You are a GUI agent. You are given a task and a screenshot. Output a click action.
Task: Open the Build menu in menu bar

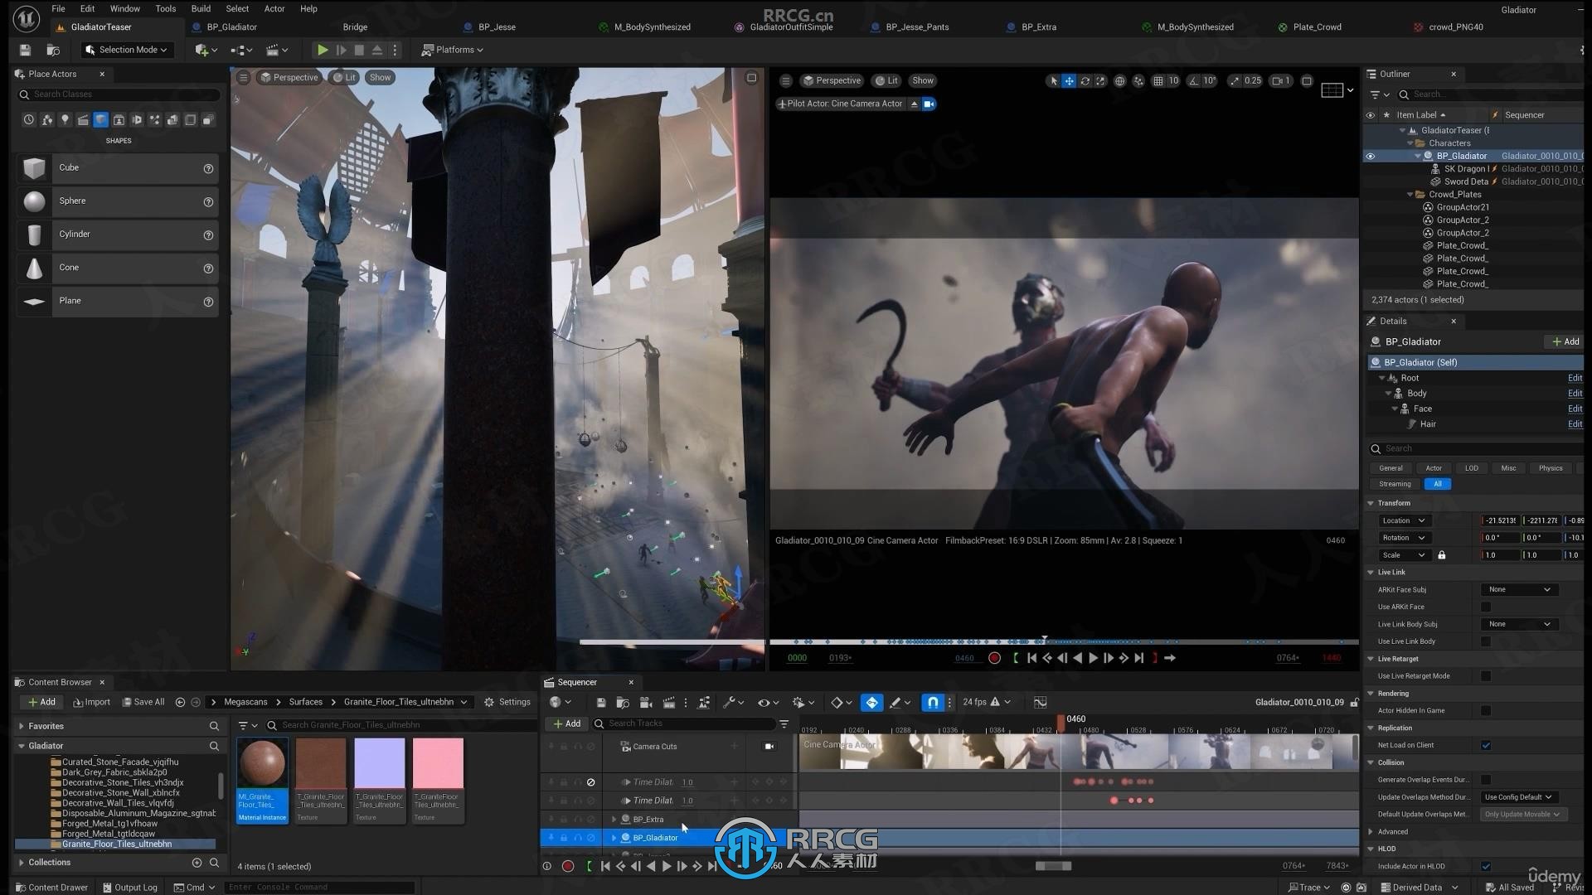pos(200,9)
